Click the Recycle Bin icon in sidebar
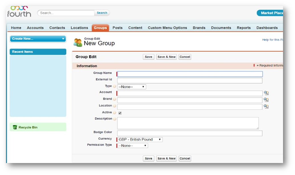 (x=15, y=127)
